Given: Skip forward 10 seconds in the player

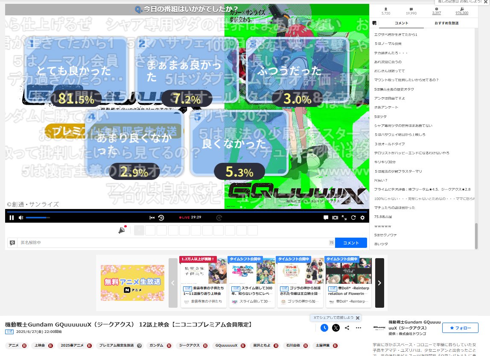Looking at the screenshot, I should [x=219, y=218].
